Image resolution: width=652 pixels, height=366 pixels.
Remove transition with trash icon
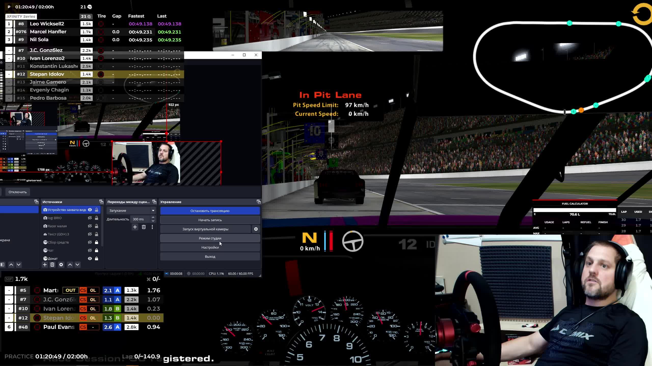[144, 227]
